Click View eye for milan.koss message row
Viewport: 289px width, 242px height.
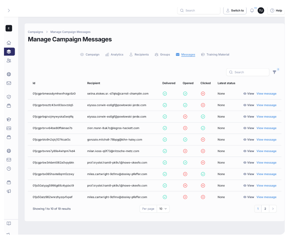(x=249, y=151)
